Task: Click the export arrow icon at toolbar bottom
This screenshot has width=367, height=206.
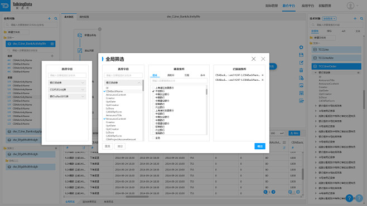Action: pyautogui.click(x=301, y=101)
